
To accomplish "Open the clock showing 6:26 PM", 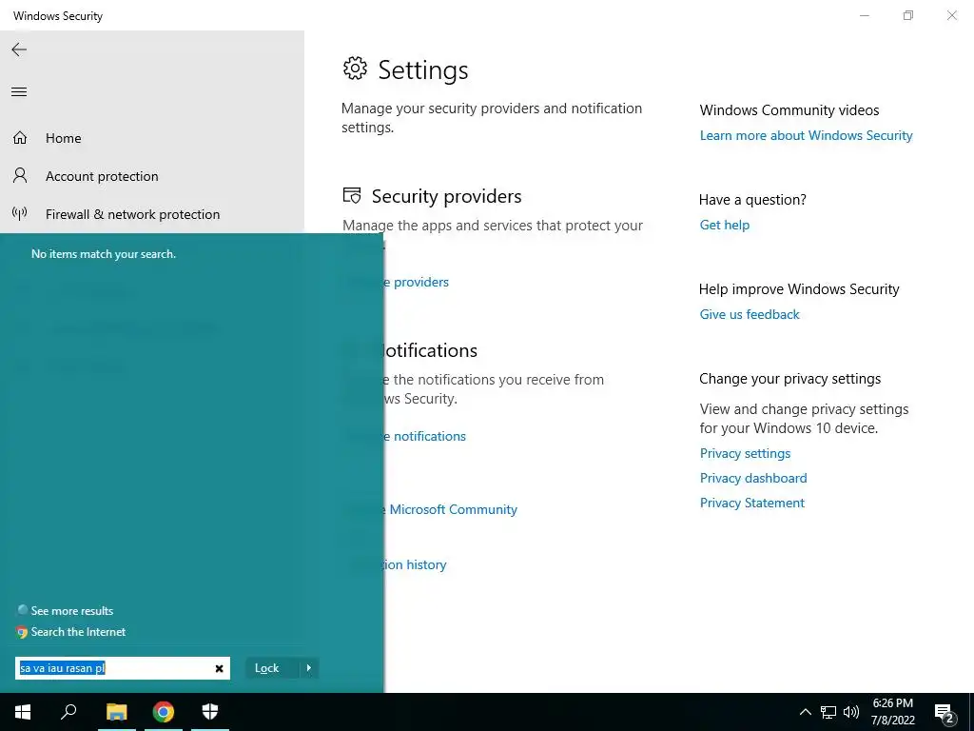I will click(892, 712).
